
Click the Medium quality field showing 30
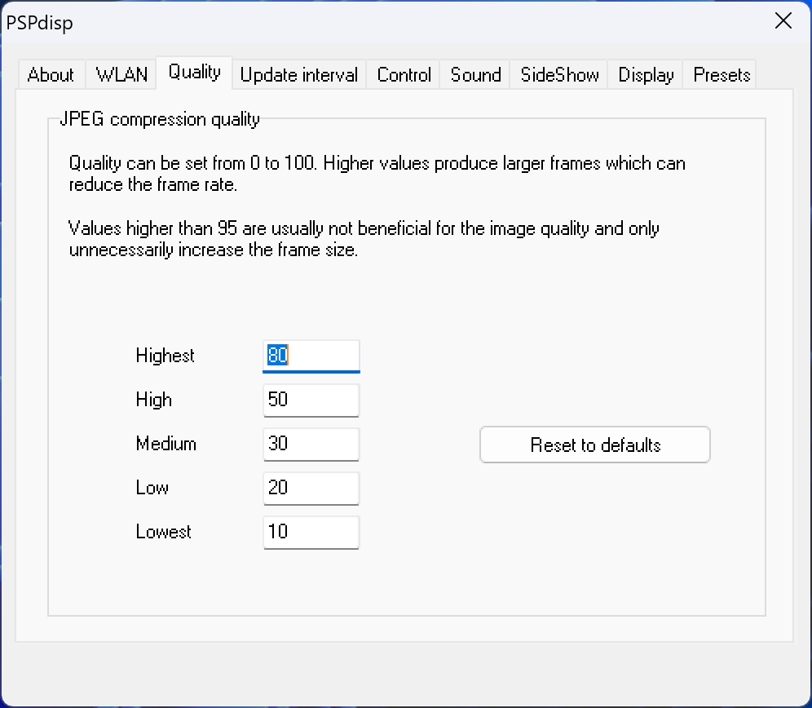click(311, 445)
